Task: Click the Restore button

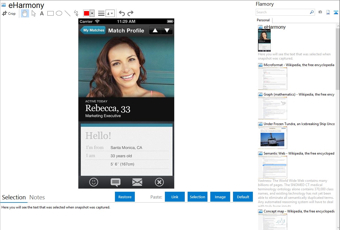Action: 125,197
